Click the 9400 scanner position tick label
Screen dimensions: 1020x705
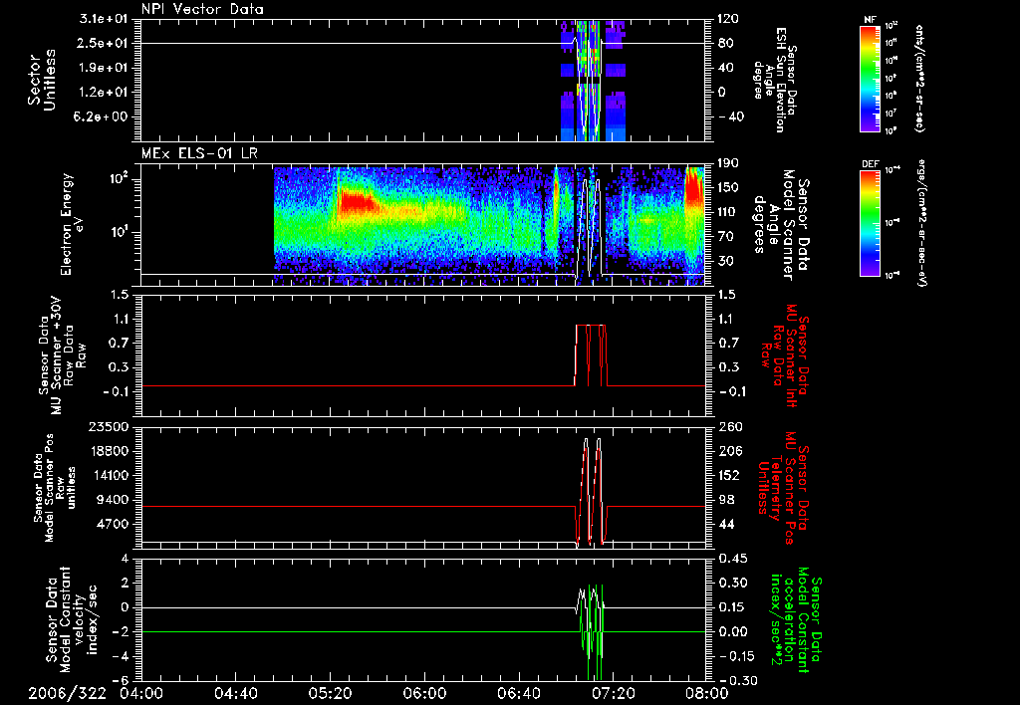[114, 500]
